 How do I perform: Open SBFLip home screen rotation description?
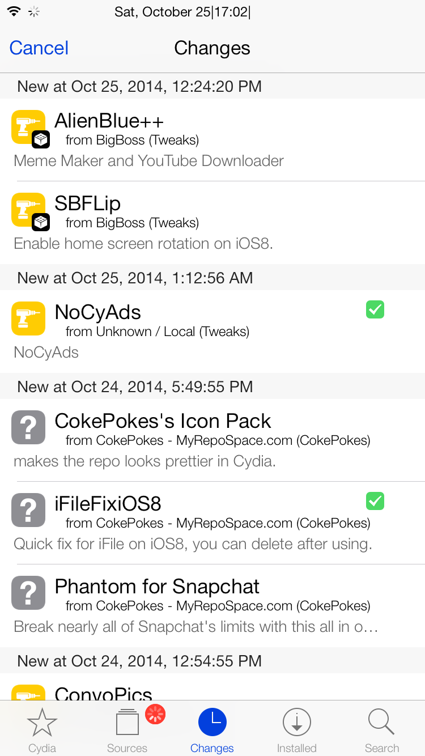pyautogui.click(x=143, y=244)
